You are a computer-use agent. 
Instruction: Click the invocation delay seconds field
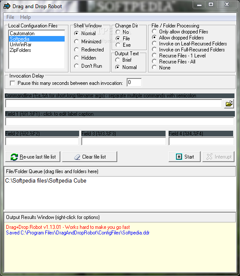coord(134,82)
